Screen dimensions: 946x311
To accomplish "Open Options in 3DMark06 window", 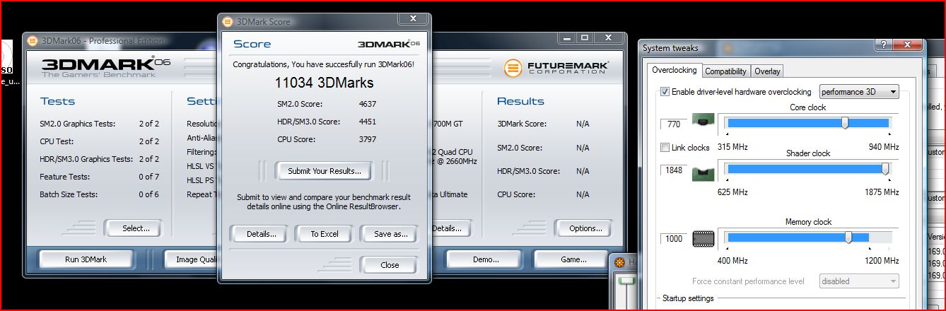I will (585, 228).
